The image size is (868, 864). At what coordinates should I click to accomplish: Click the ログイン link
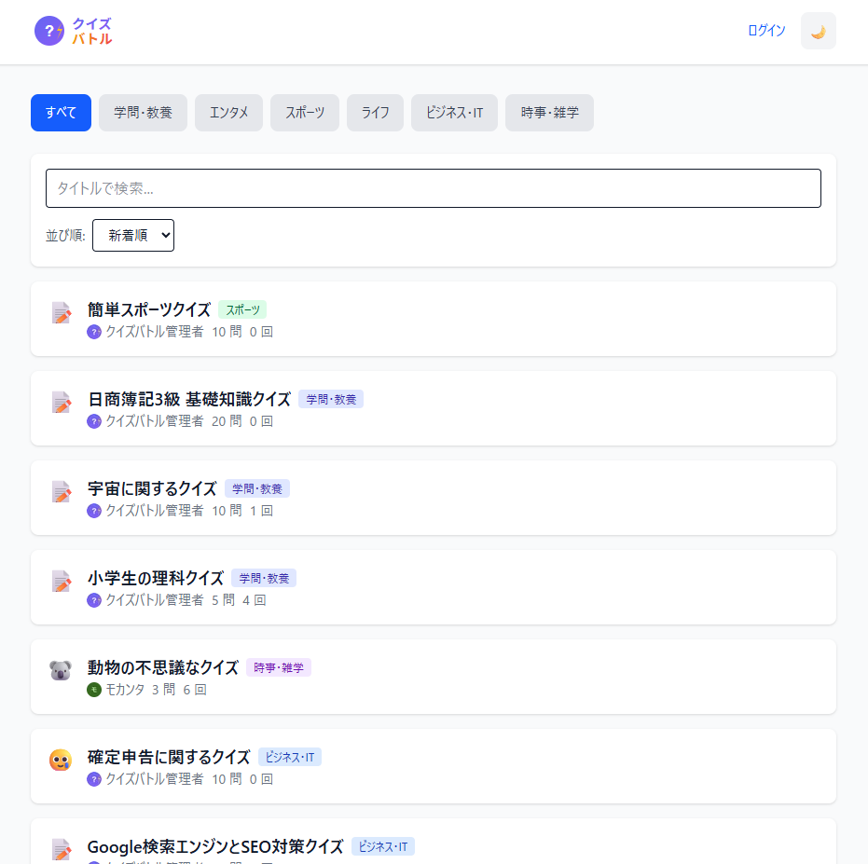pos(765,31)
